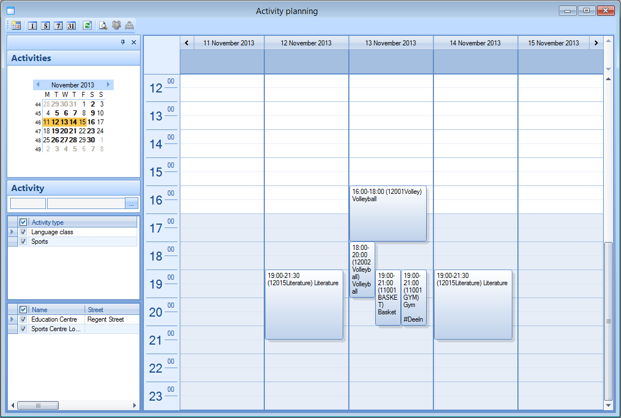This screenshot has width=621, height=418.
Task: Click the new activity calendar icon
Action: tap(16, 25)
